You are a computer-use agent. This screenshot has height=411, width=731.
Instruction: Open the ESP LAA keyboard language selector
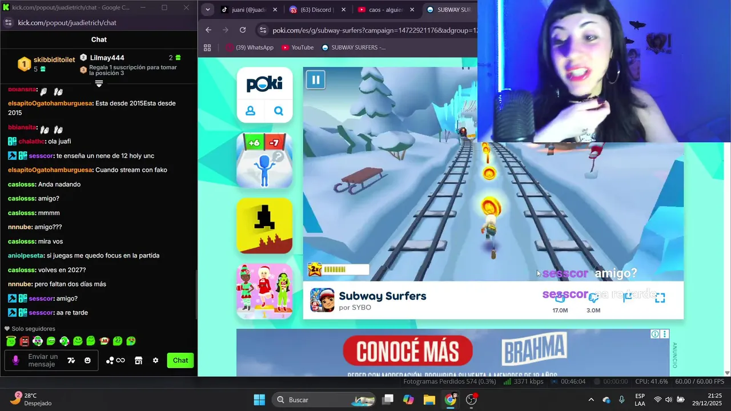coord(640,400)
